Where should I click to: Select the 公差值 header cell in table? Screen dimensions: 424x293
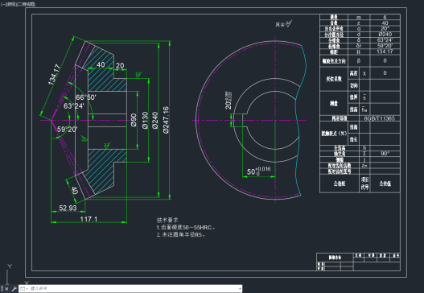tap(385, 184)
